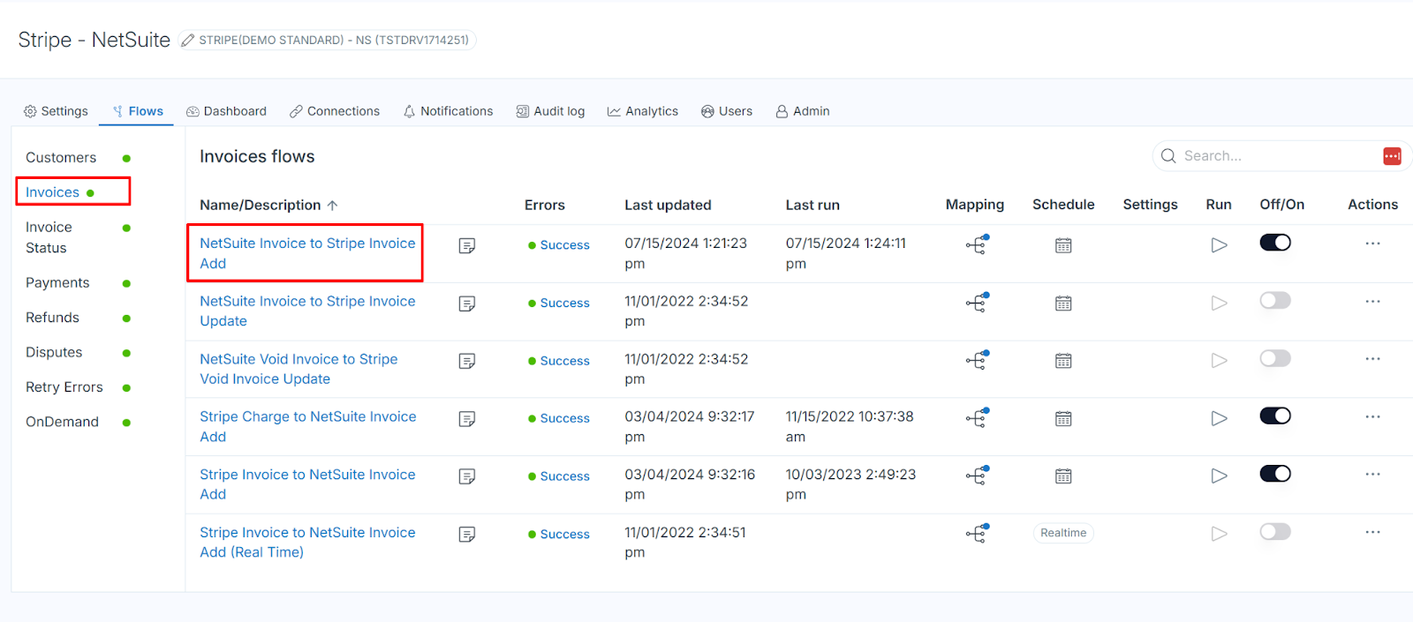This screenshot has height=622, width=1413.
Task: Sort by Name/Description using the arrow icon
Action: (332, 206)
